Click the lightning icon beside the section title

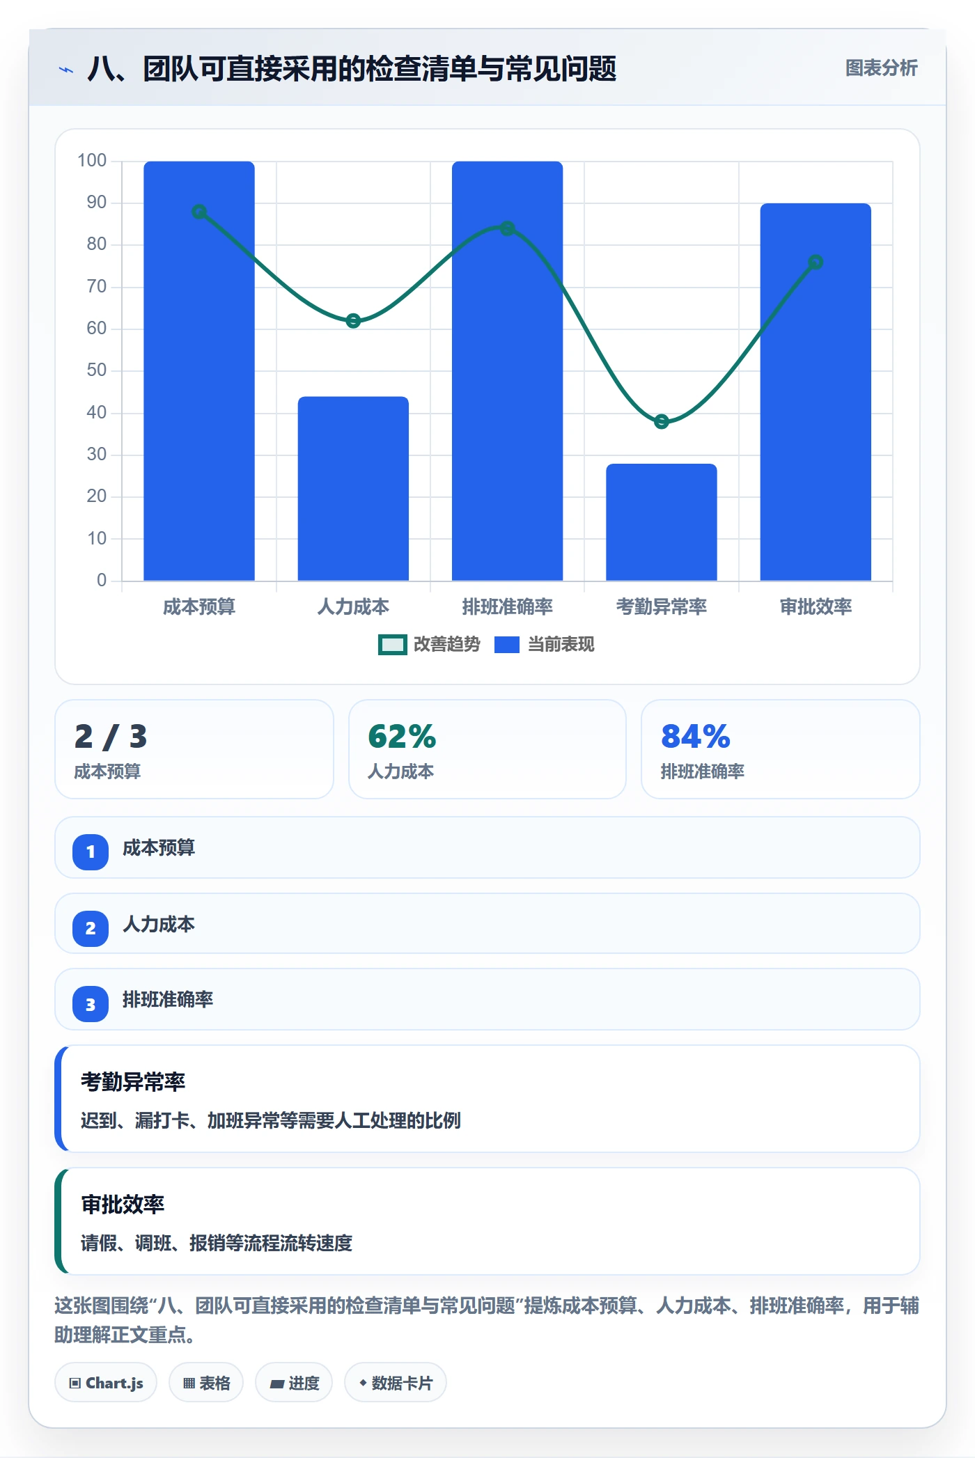(x=66, y=70)
